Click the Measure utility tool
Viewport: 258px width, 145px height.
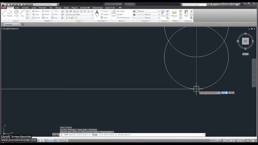click(x=174, y=13)
